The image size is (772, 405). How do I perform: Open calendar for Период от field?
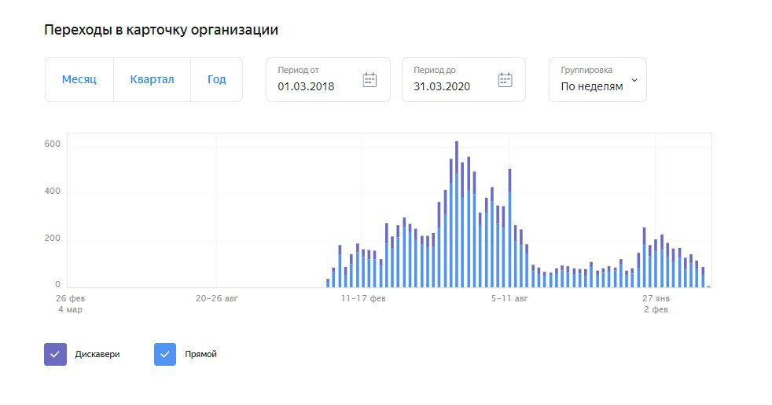(x=369, y=79)
